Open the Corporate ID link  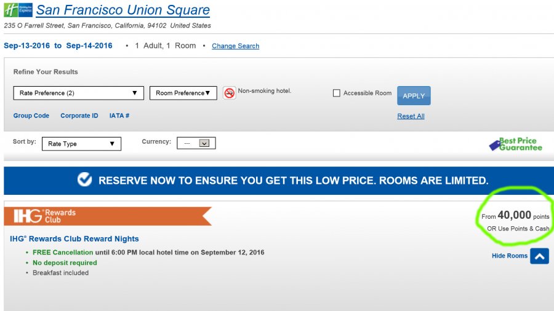click(79, 116)
